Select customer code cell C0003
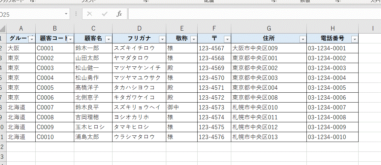381x165 pixels. click(x=55, y=68)
